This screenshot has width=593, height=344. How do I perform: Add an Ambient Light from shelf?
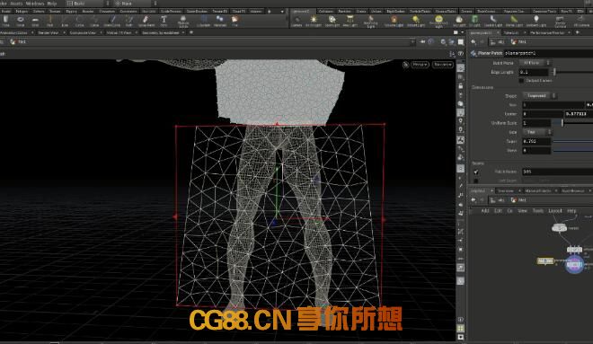coord(535,22)
